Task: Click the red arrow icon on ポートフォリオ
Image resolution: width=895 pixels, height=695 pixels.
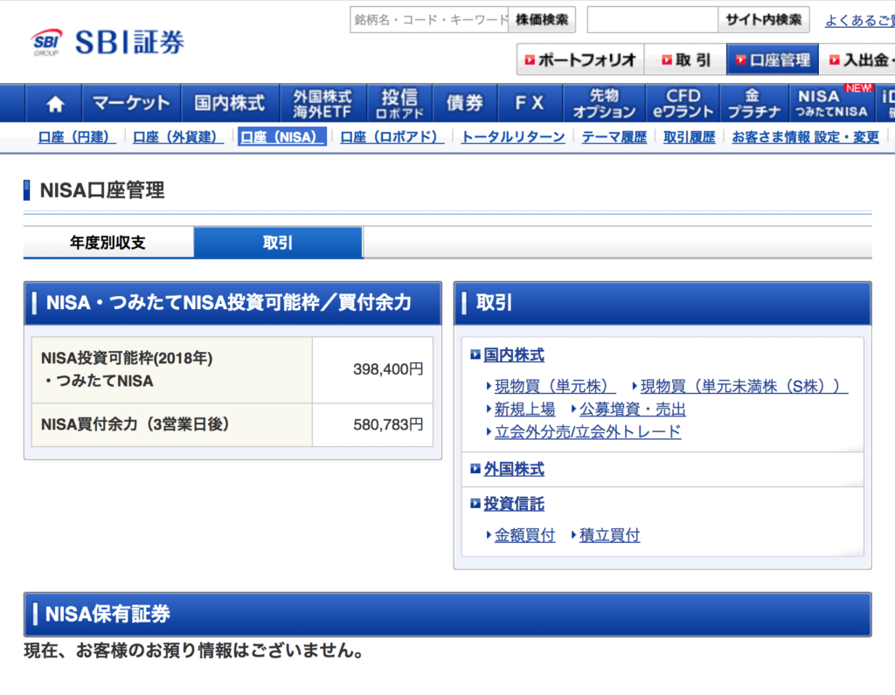Action: click(x=530, y=60)
